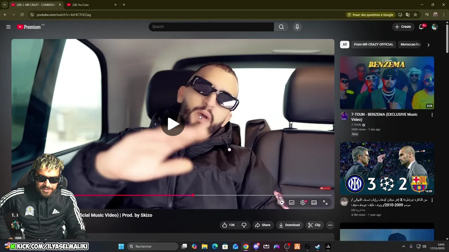Open 7-TOUN channel name link
This screenshot has height=252, width=449.
(x=356, y=125)
